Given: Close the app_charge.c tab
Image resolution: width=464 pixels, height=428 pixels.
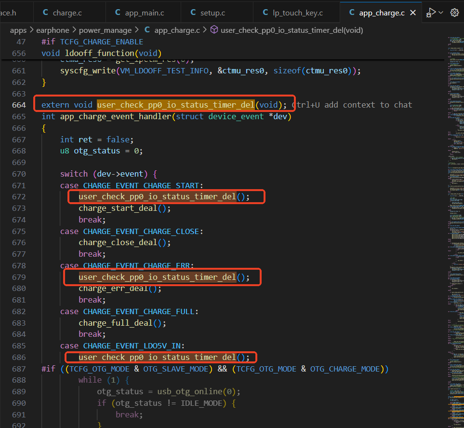Looking at the screenshot, I should [x=413, y=13].
